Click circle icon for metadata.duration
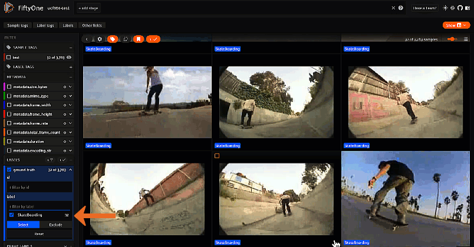 [65, 142]
